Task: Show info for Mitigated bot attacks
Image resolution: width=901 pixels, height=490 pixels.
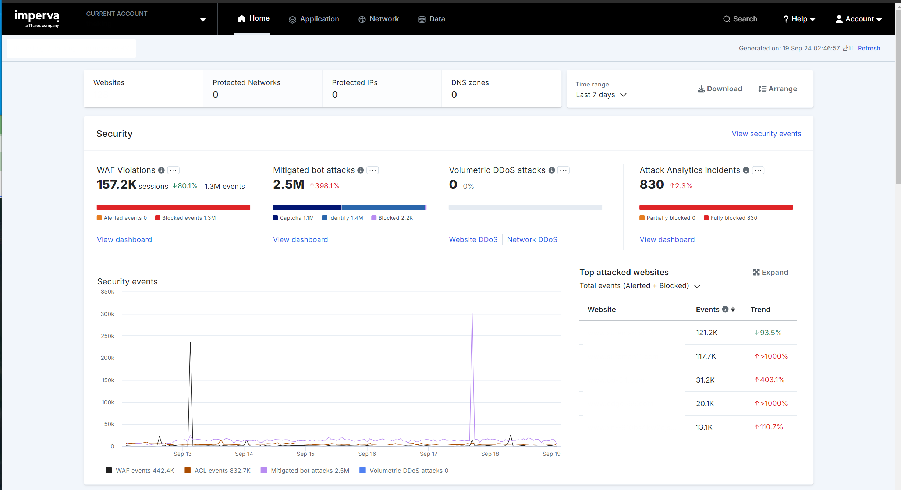Action: [x=361, y=170]
